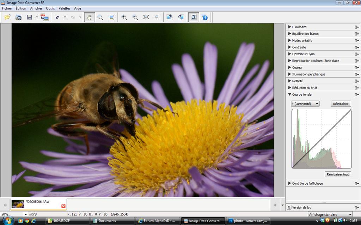
Task: Expand the Illumination périphérique panel
Action: click(290, 74)
